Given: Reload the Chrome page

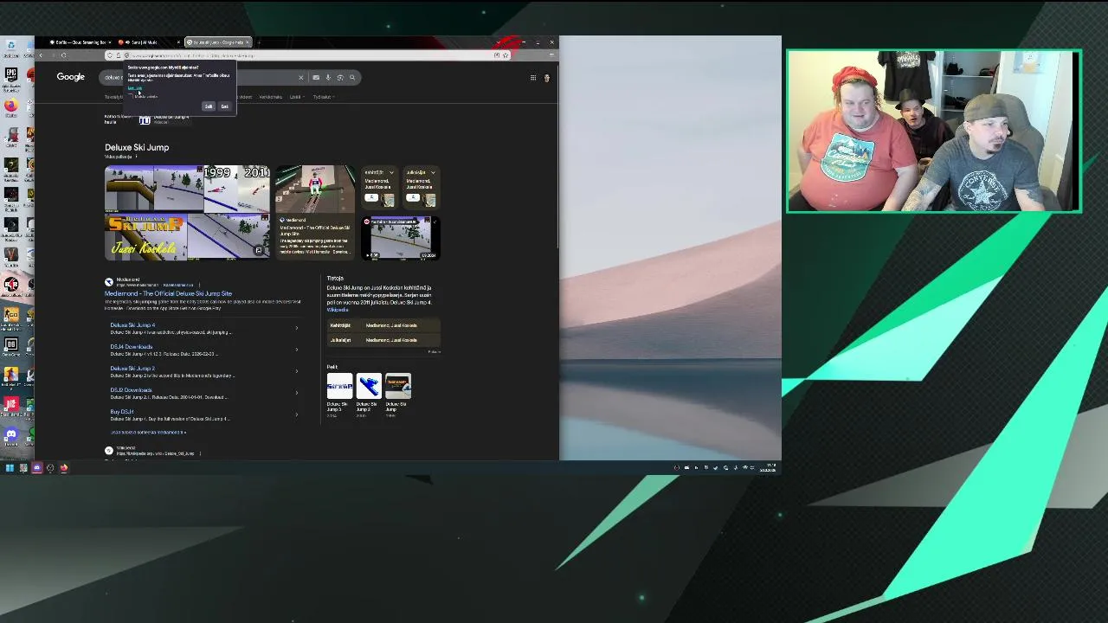Looking at the screenshot, I should [x=64, y=55].
